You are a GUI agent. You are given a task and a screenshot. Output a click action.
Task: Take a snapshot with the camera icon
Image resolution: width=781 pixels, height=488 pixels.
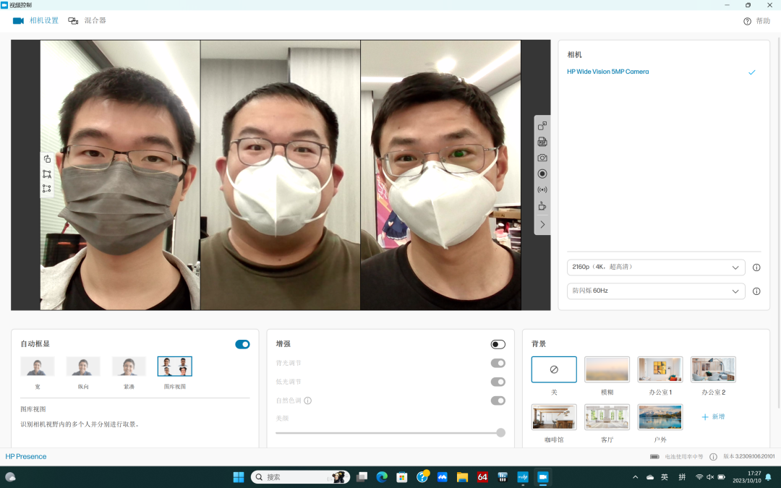542,158
